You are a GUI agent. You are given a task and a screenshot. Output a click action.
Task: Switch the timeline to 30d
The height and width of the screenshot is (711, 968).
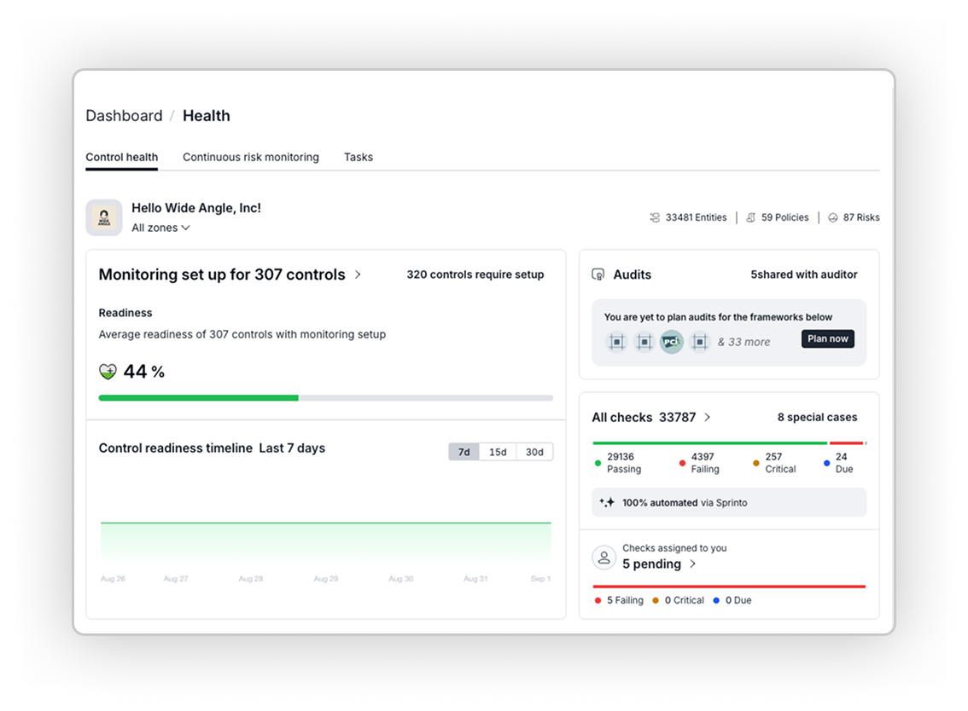click(534, 452)
